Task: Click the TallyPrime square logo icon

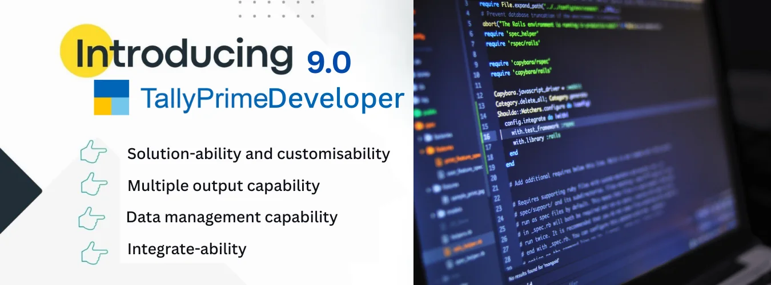Action: (x=112, y=97)
